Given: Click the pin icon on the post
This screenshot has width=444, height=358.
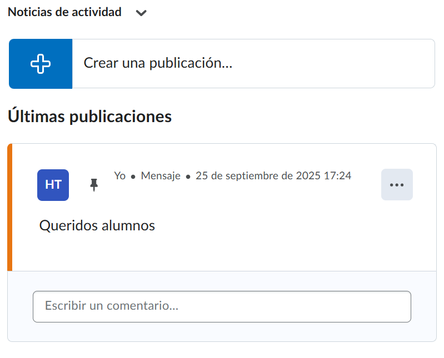Looking at the screenshot, I should point(94,185).
